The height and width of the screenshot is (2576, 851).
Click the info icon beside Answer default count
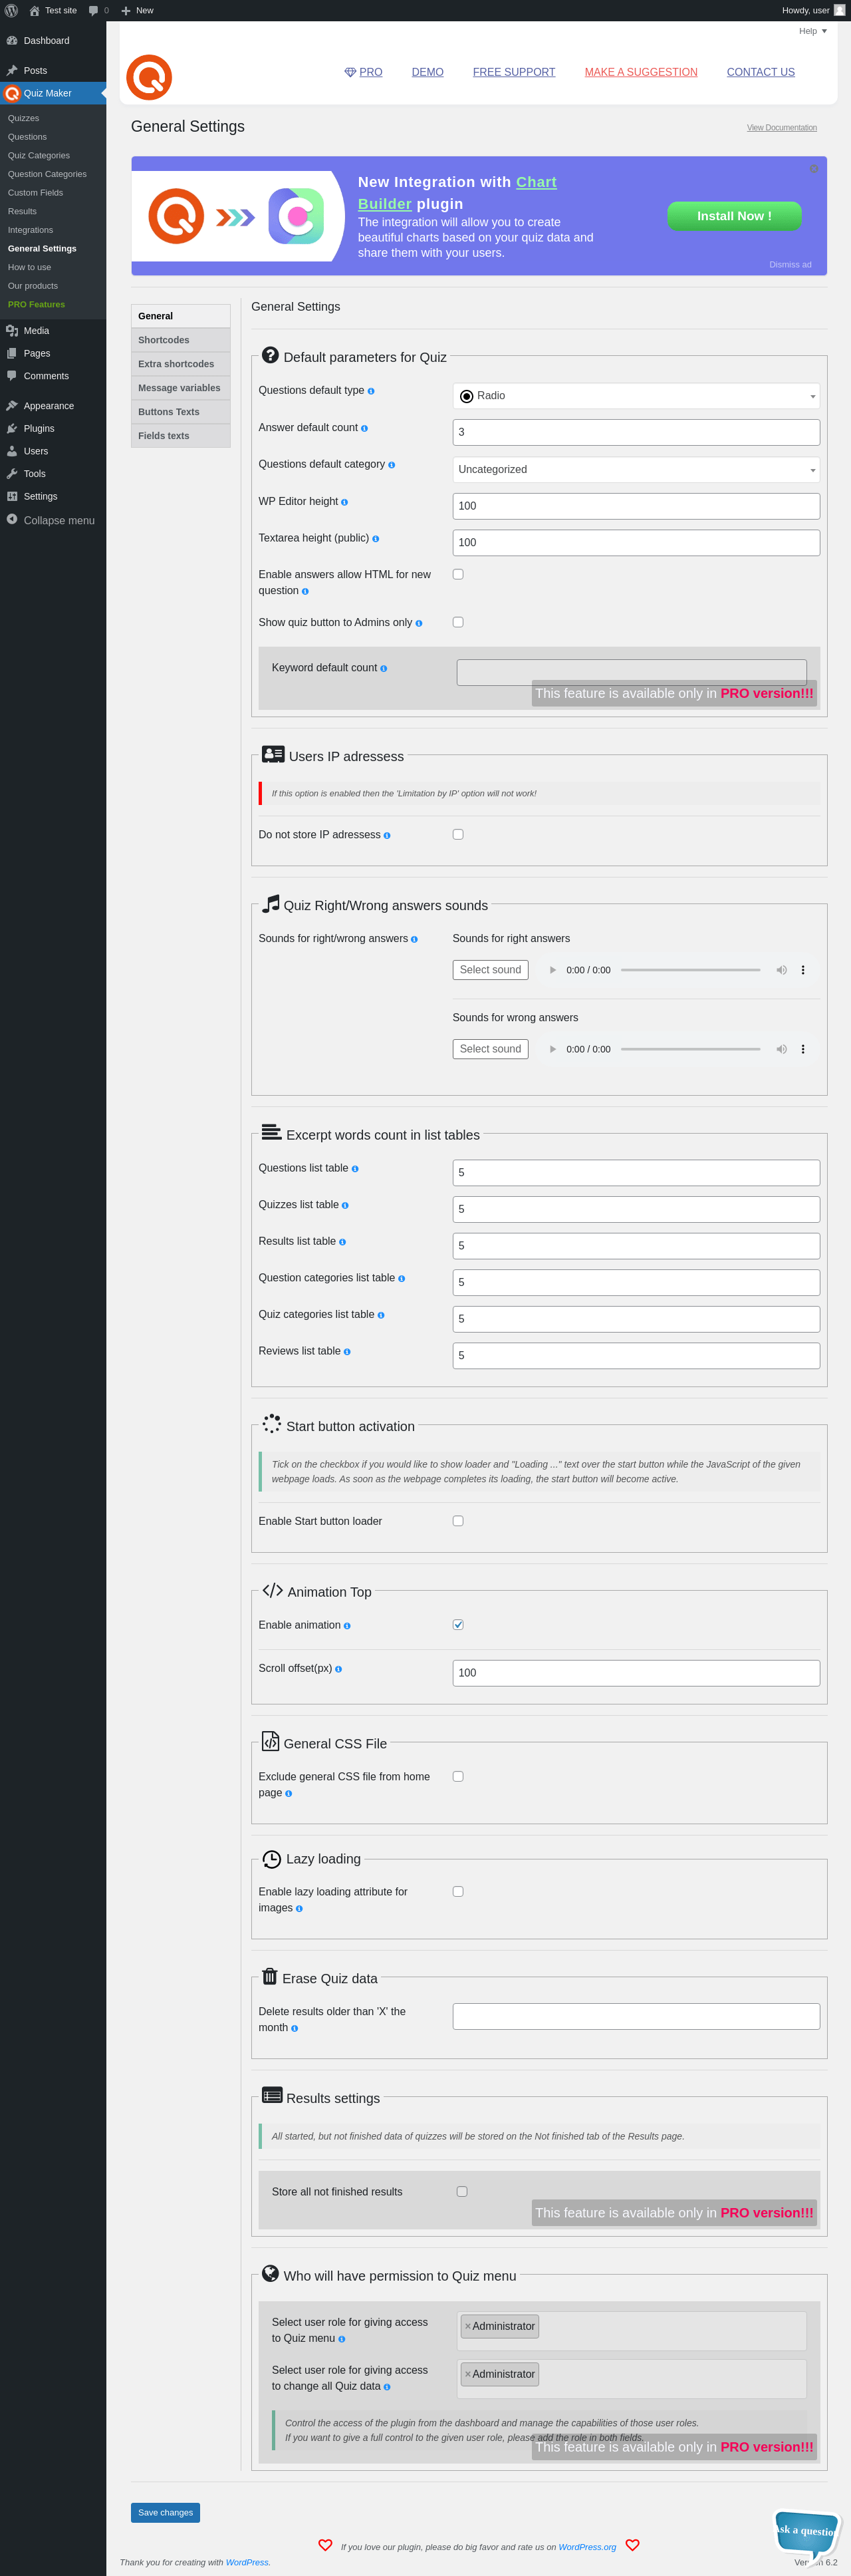point(364,428)
